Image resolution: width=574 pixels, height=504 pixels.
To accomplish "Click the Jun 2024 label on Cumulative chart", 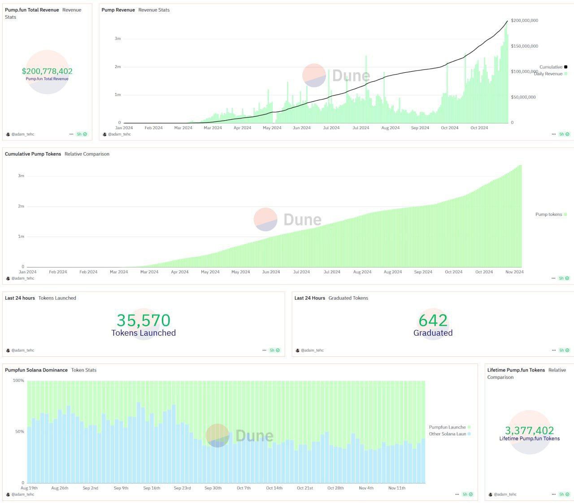I will point(271,272).
